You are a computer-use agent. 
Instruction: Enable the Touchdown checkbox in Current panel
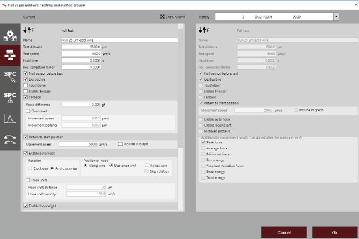pos(26,85)
